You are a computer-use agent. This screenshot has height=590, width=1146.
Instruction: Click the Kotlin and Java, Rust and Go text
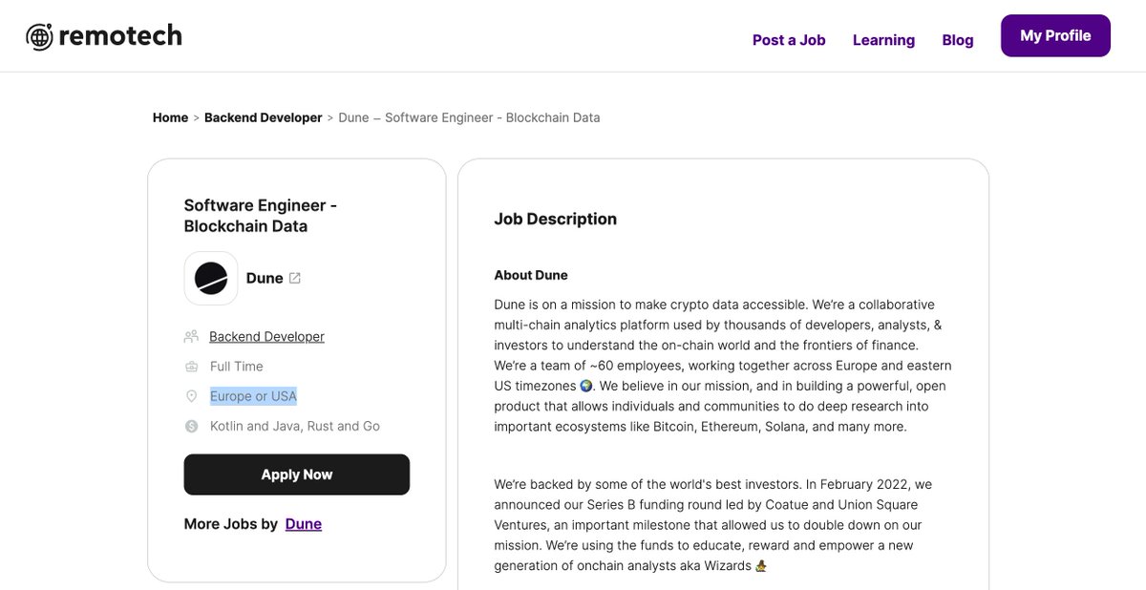coord(295,426)
